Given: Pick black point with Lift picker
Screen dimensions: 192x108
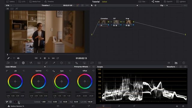Looking at the screenshot, I should 7,71.
